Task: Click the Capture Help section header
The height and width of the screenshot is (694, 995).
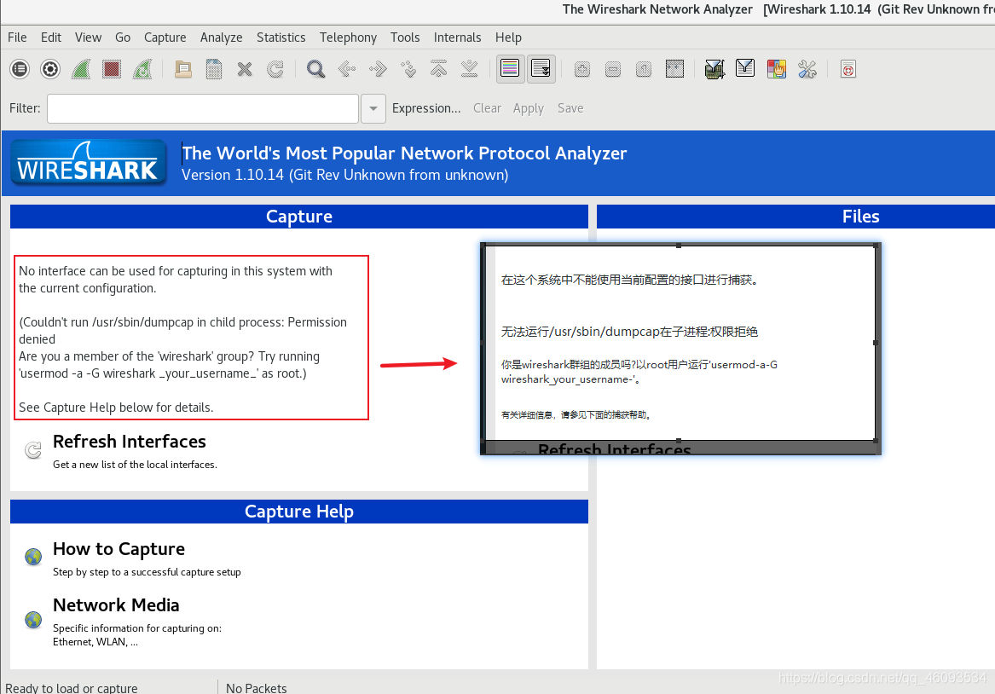Action: 299,512
